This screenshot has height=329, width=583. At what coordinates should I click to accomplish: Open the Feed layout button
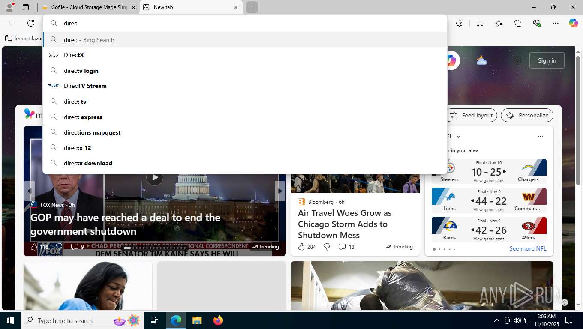point(472,115)
